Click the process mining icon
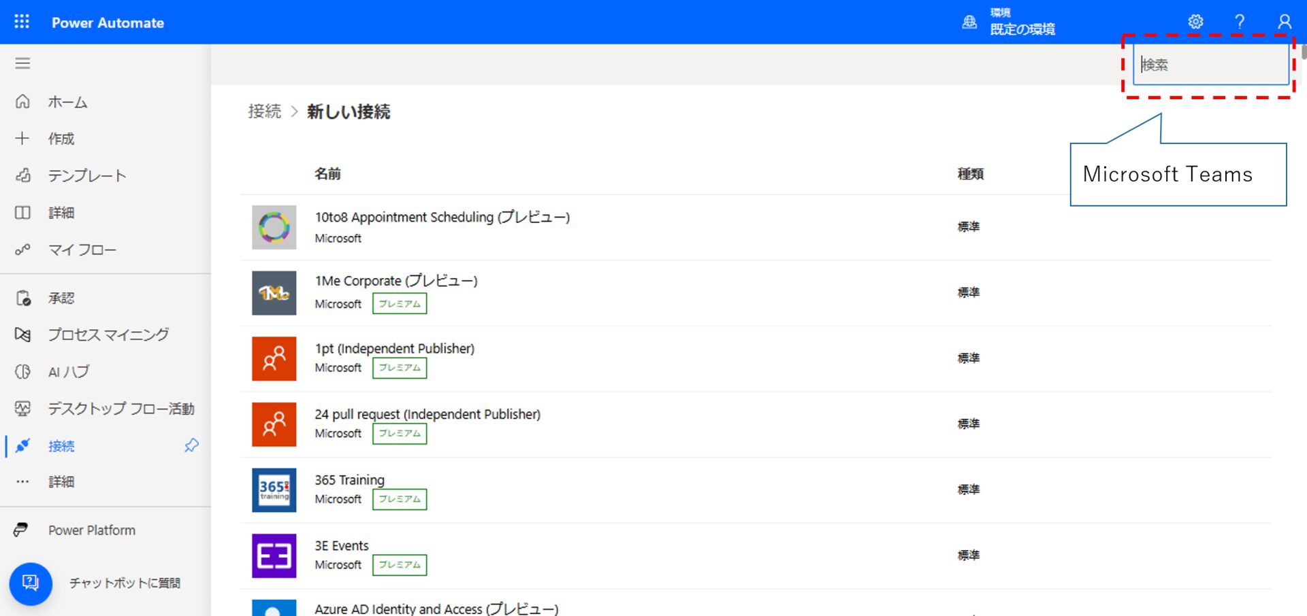Image resolution: width=1307 pixels, height=616 pixels. point(22,335)
